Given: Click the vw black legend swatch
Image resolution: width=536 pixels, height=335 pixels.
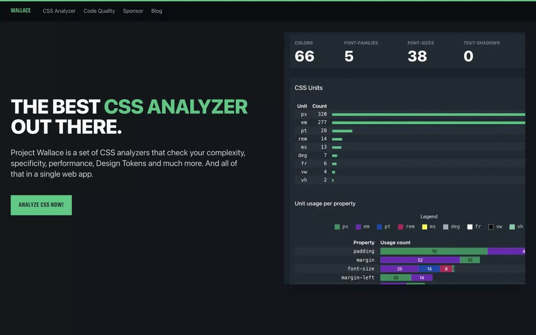Looking at the screenshot, I should pyautogui.click(x=491, y=227).
